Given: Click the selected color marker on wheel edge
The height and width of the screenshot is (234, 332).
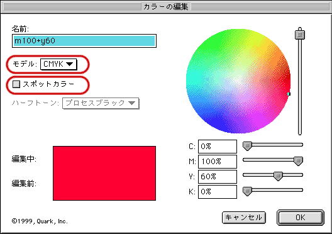Looking at the screenshot, I should tap(289, 94).
